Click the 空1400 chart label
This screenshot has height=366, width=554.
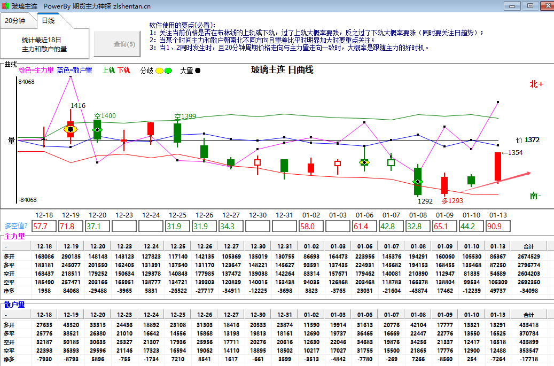[x=105, y=116]
